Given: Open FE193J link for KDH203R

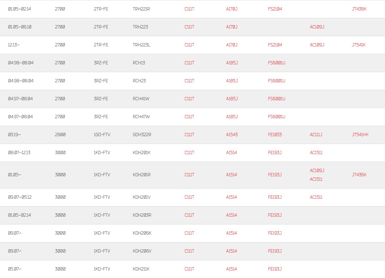Looking at the screenshot, I should click(275, 215).
